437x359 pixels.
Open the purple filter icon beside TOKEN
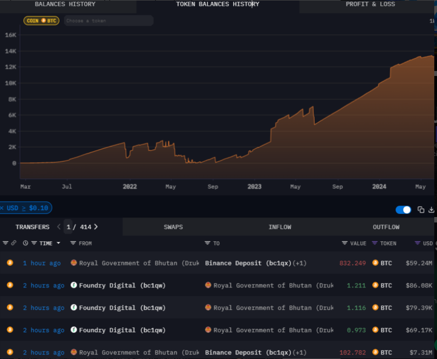[375, 243]
